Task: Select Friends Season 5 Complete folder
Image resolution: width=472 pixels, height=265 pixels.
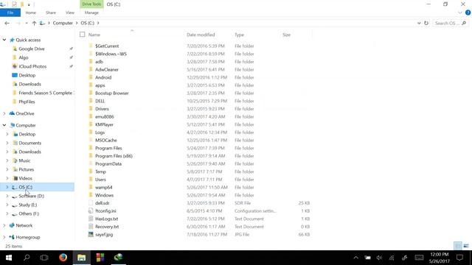Action: pyautogui.click(x=45, y=93)
